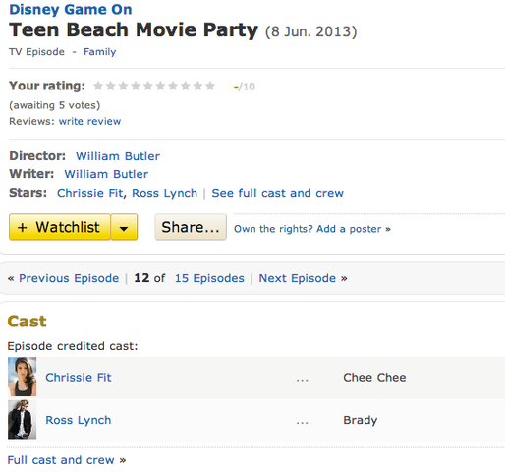Click the Cast section heading
This screenshot has width=505, height=472.
[x=27, y=322]
